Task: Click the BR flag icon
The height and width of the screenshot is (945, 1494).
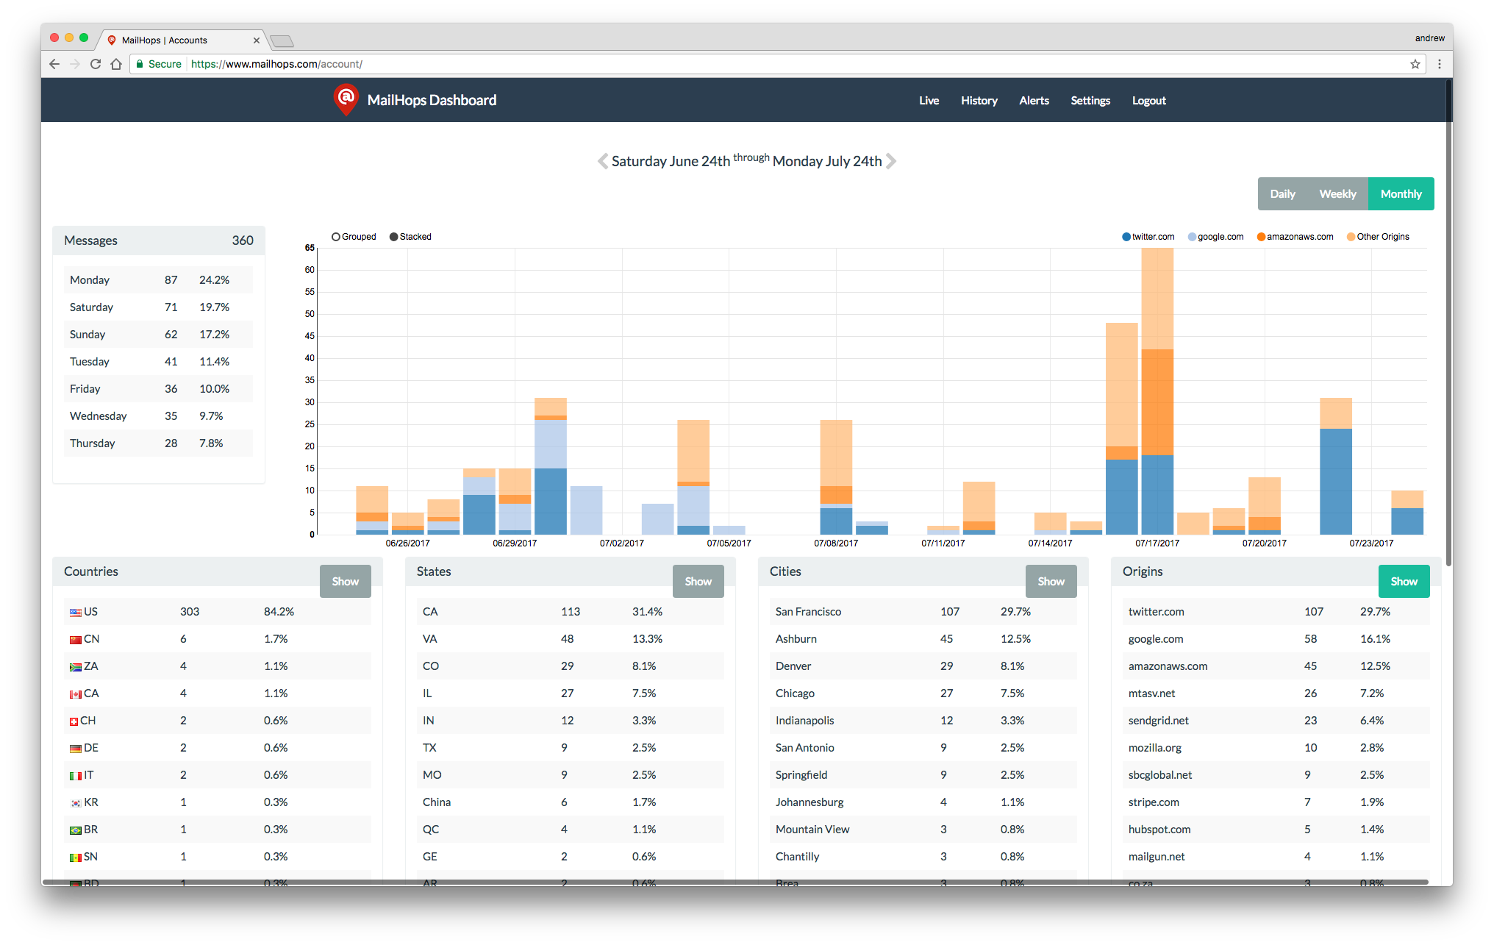Action: point(76,830)
